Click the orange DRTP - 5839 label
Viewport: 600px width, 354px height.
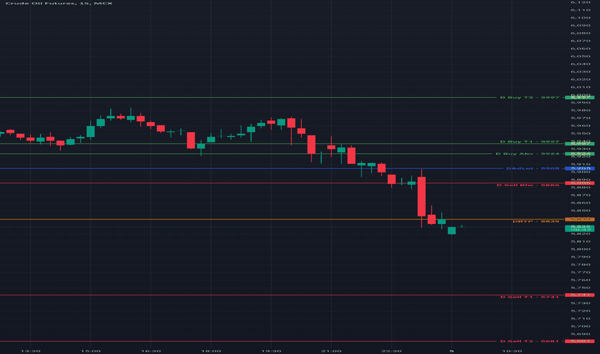tap(536, 221)
